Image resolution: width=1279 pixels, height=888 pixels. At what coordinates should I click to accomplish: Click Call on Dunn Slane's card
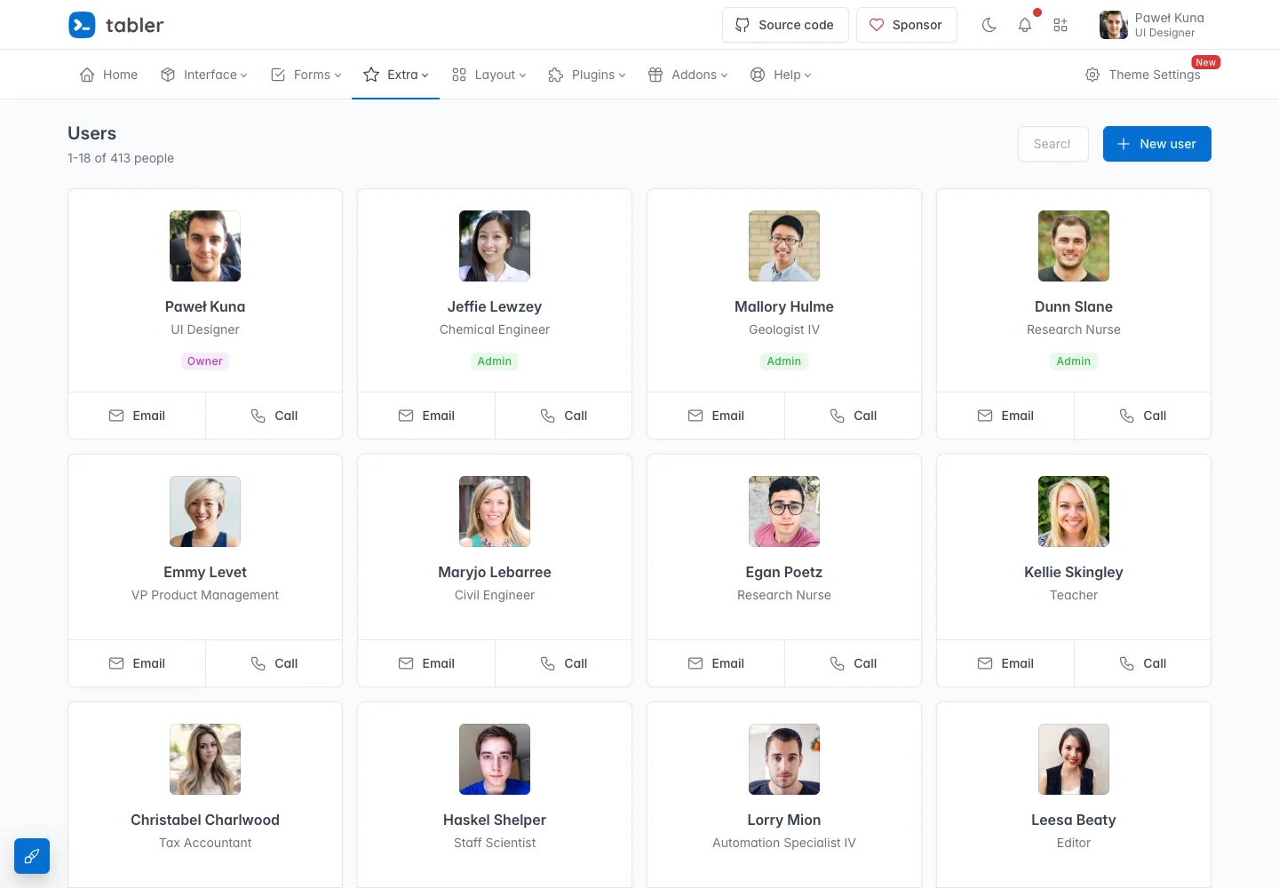(x=1142, y=416)
